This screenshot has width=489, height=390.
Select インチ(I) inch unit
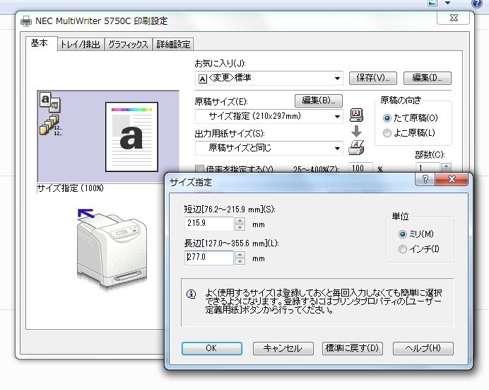403,249
